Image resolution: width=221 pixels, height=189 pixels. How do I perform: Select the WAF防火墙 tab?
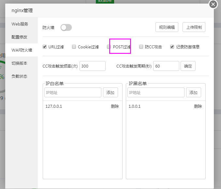22,50
